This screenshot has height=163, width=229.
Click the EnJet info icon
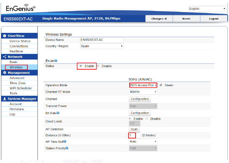56,61
